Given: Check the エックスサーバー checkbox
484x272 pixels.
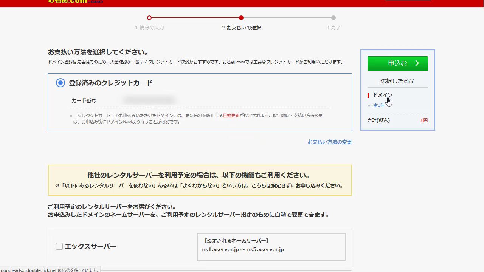Looking at the screenshot, I should coord(59,247).
